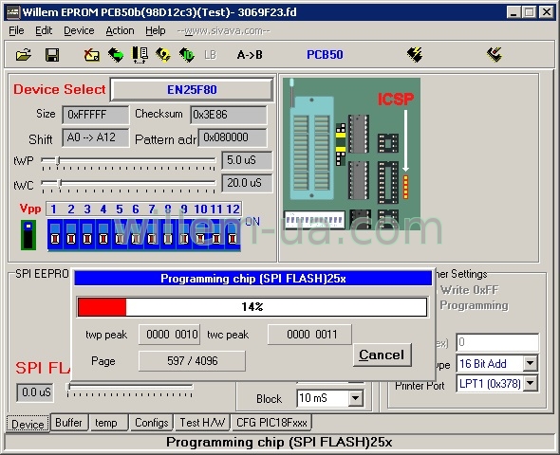
Task: Click ICSP connector pins on board image
Action: pos(405,187)
